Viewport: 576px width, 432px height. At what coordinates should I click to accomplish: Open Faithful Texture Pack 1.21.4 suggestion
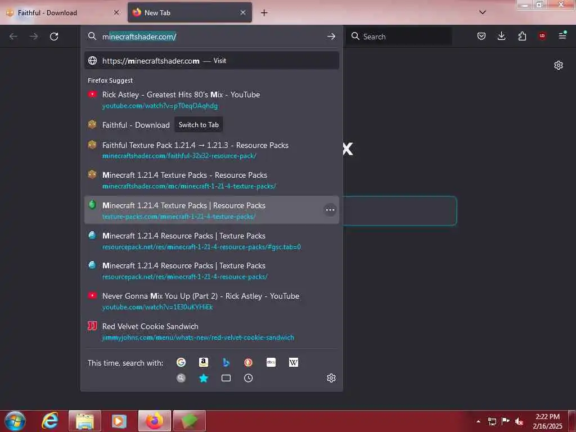211,150
